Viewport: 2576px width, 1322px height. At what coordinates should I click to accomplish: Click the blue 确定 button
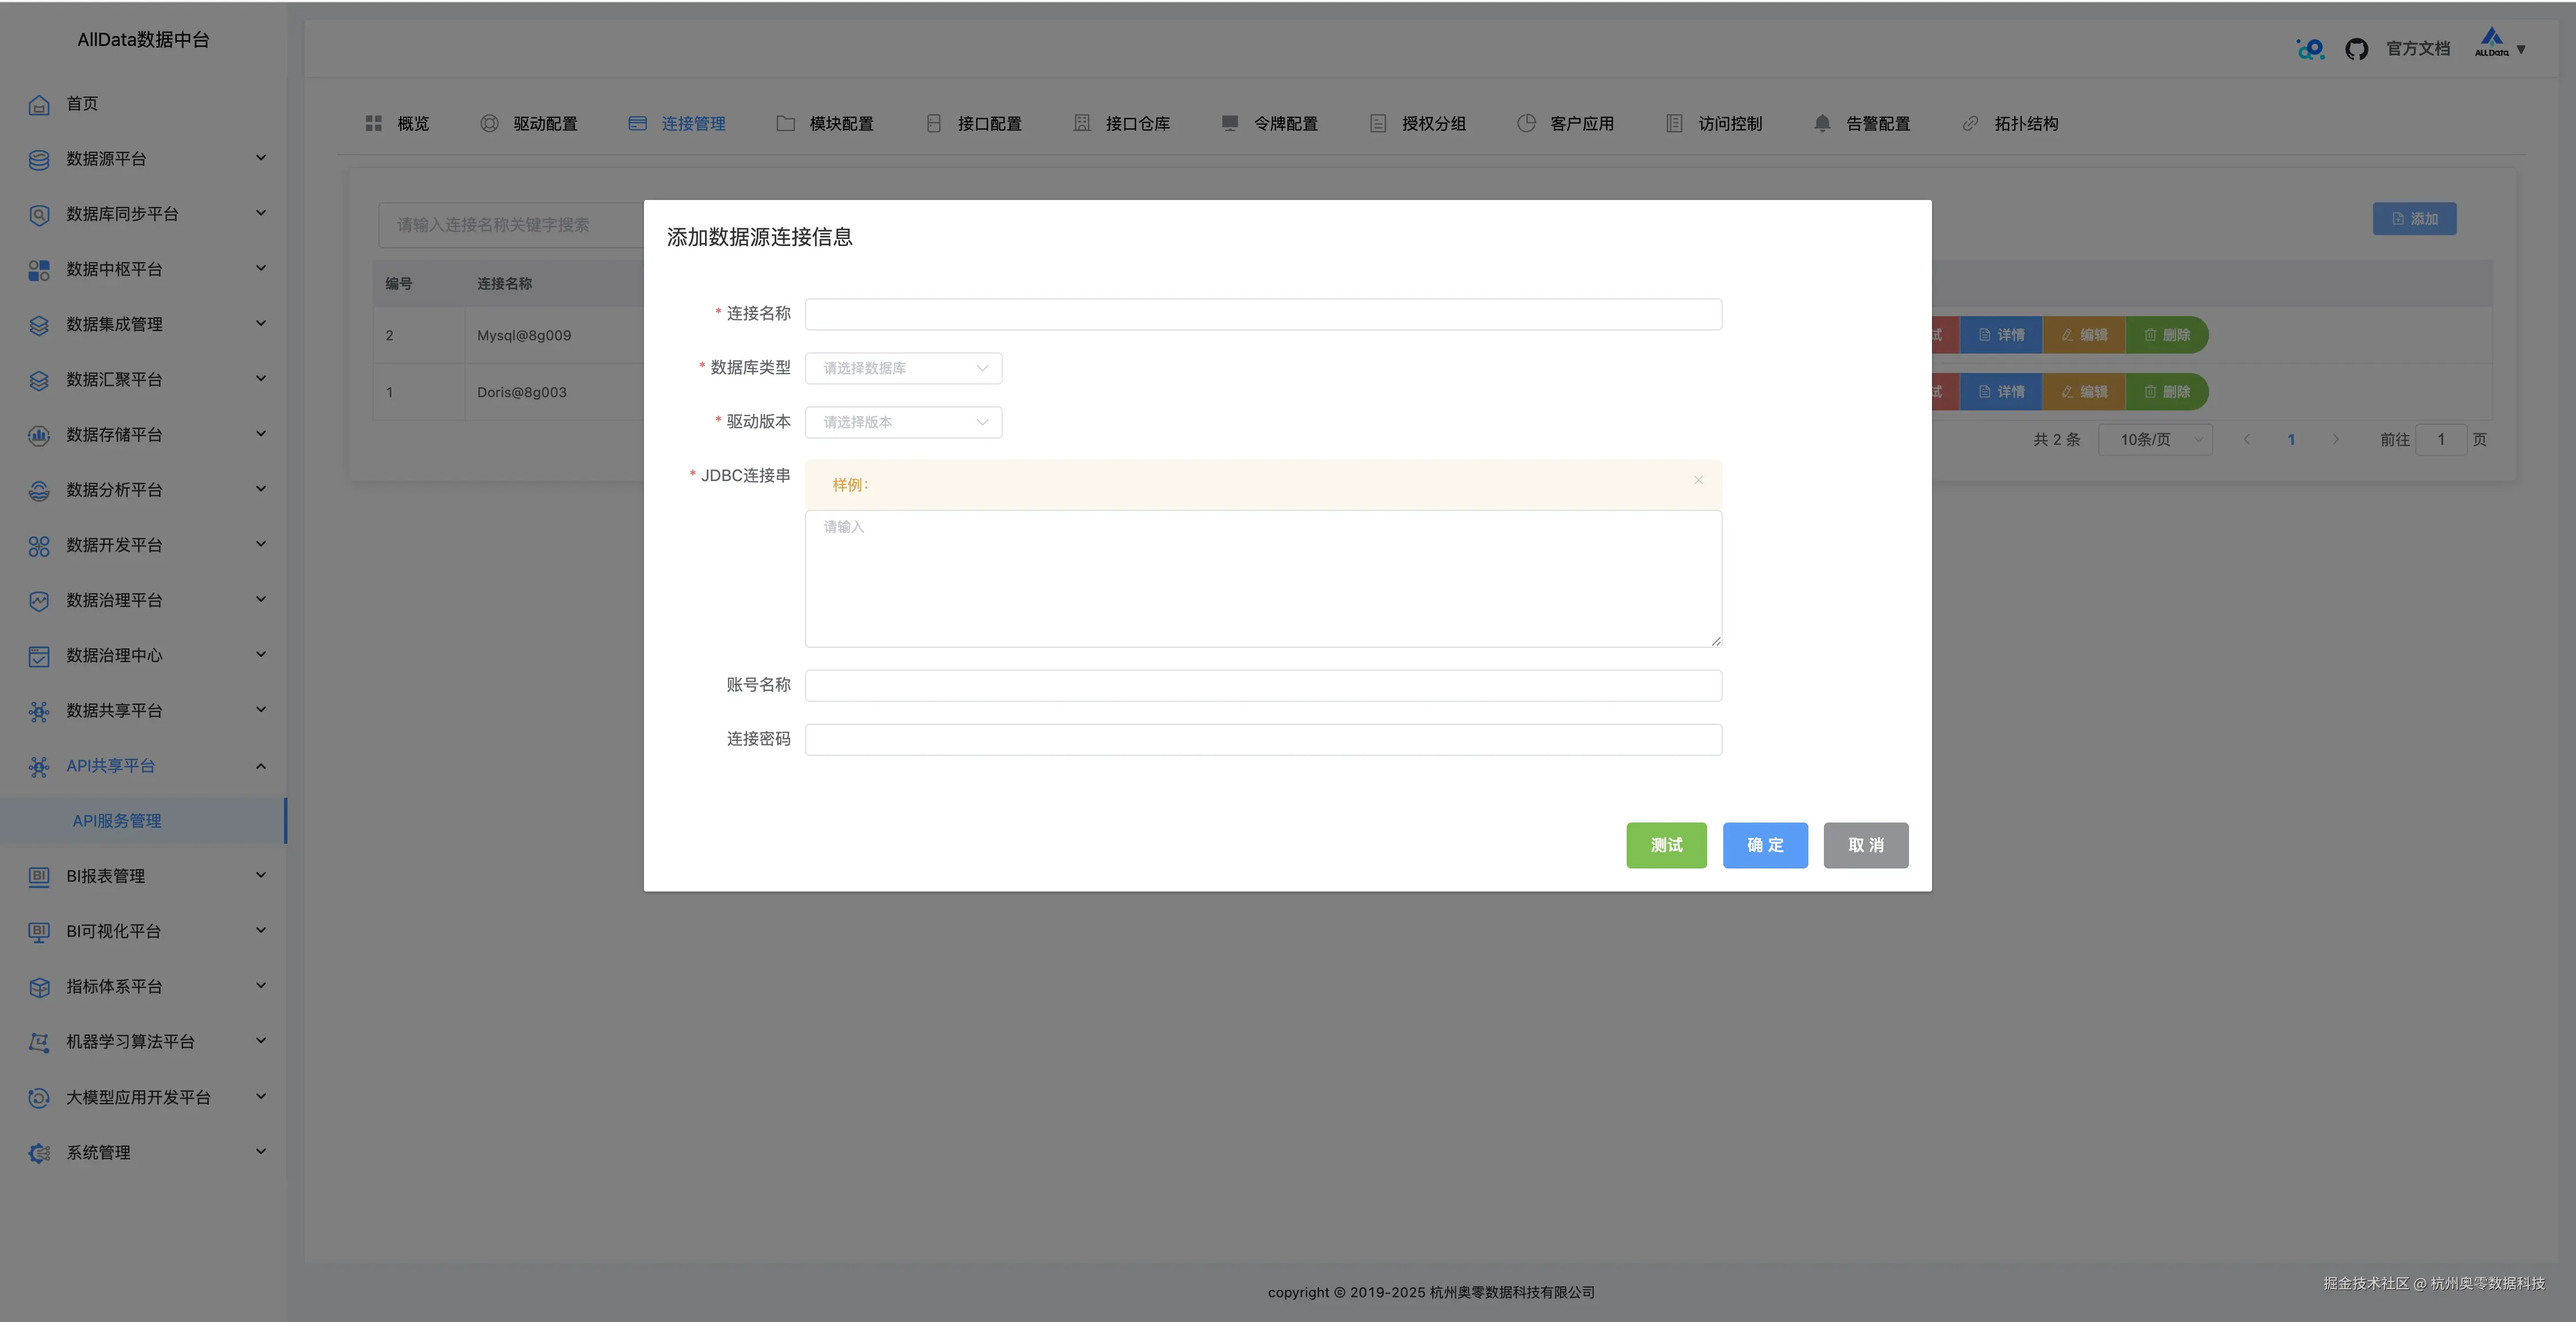[1764, 846]
